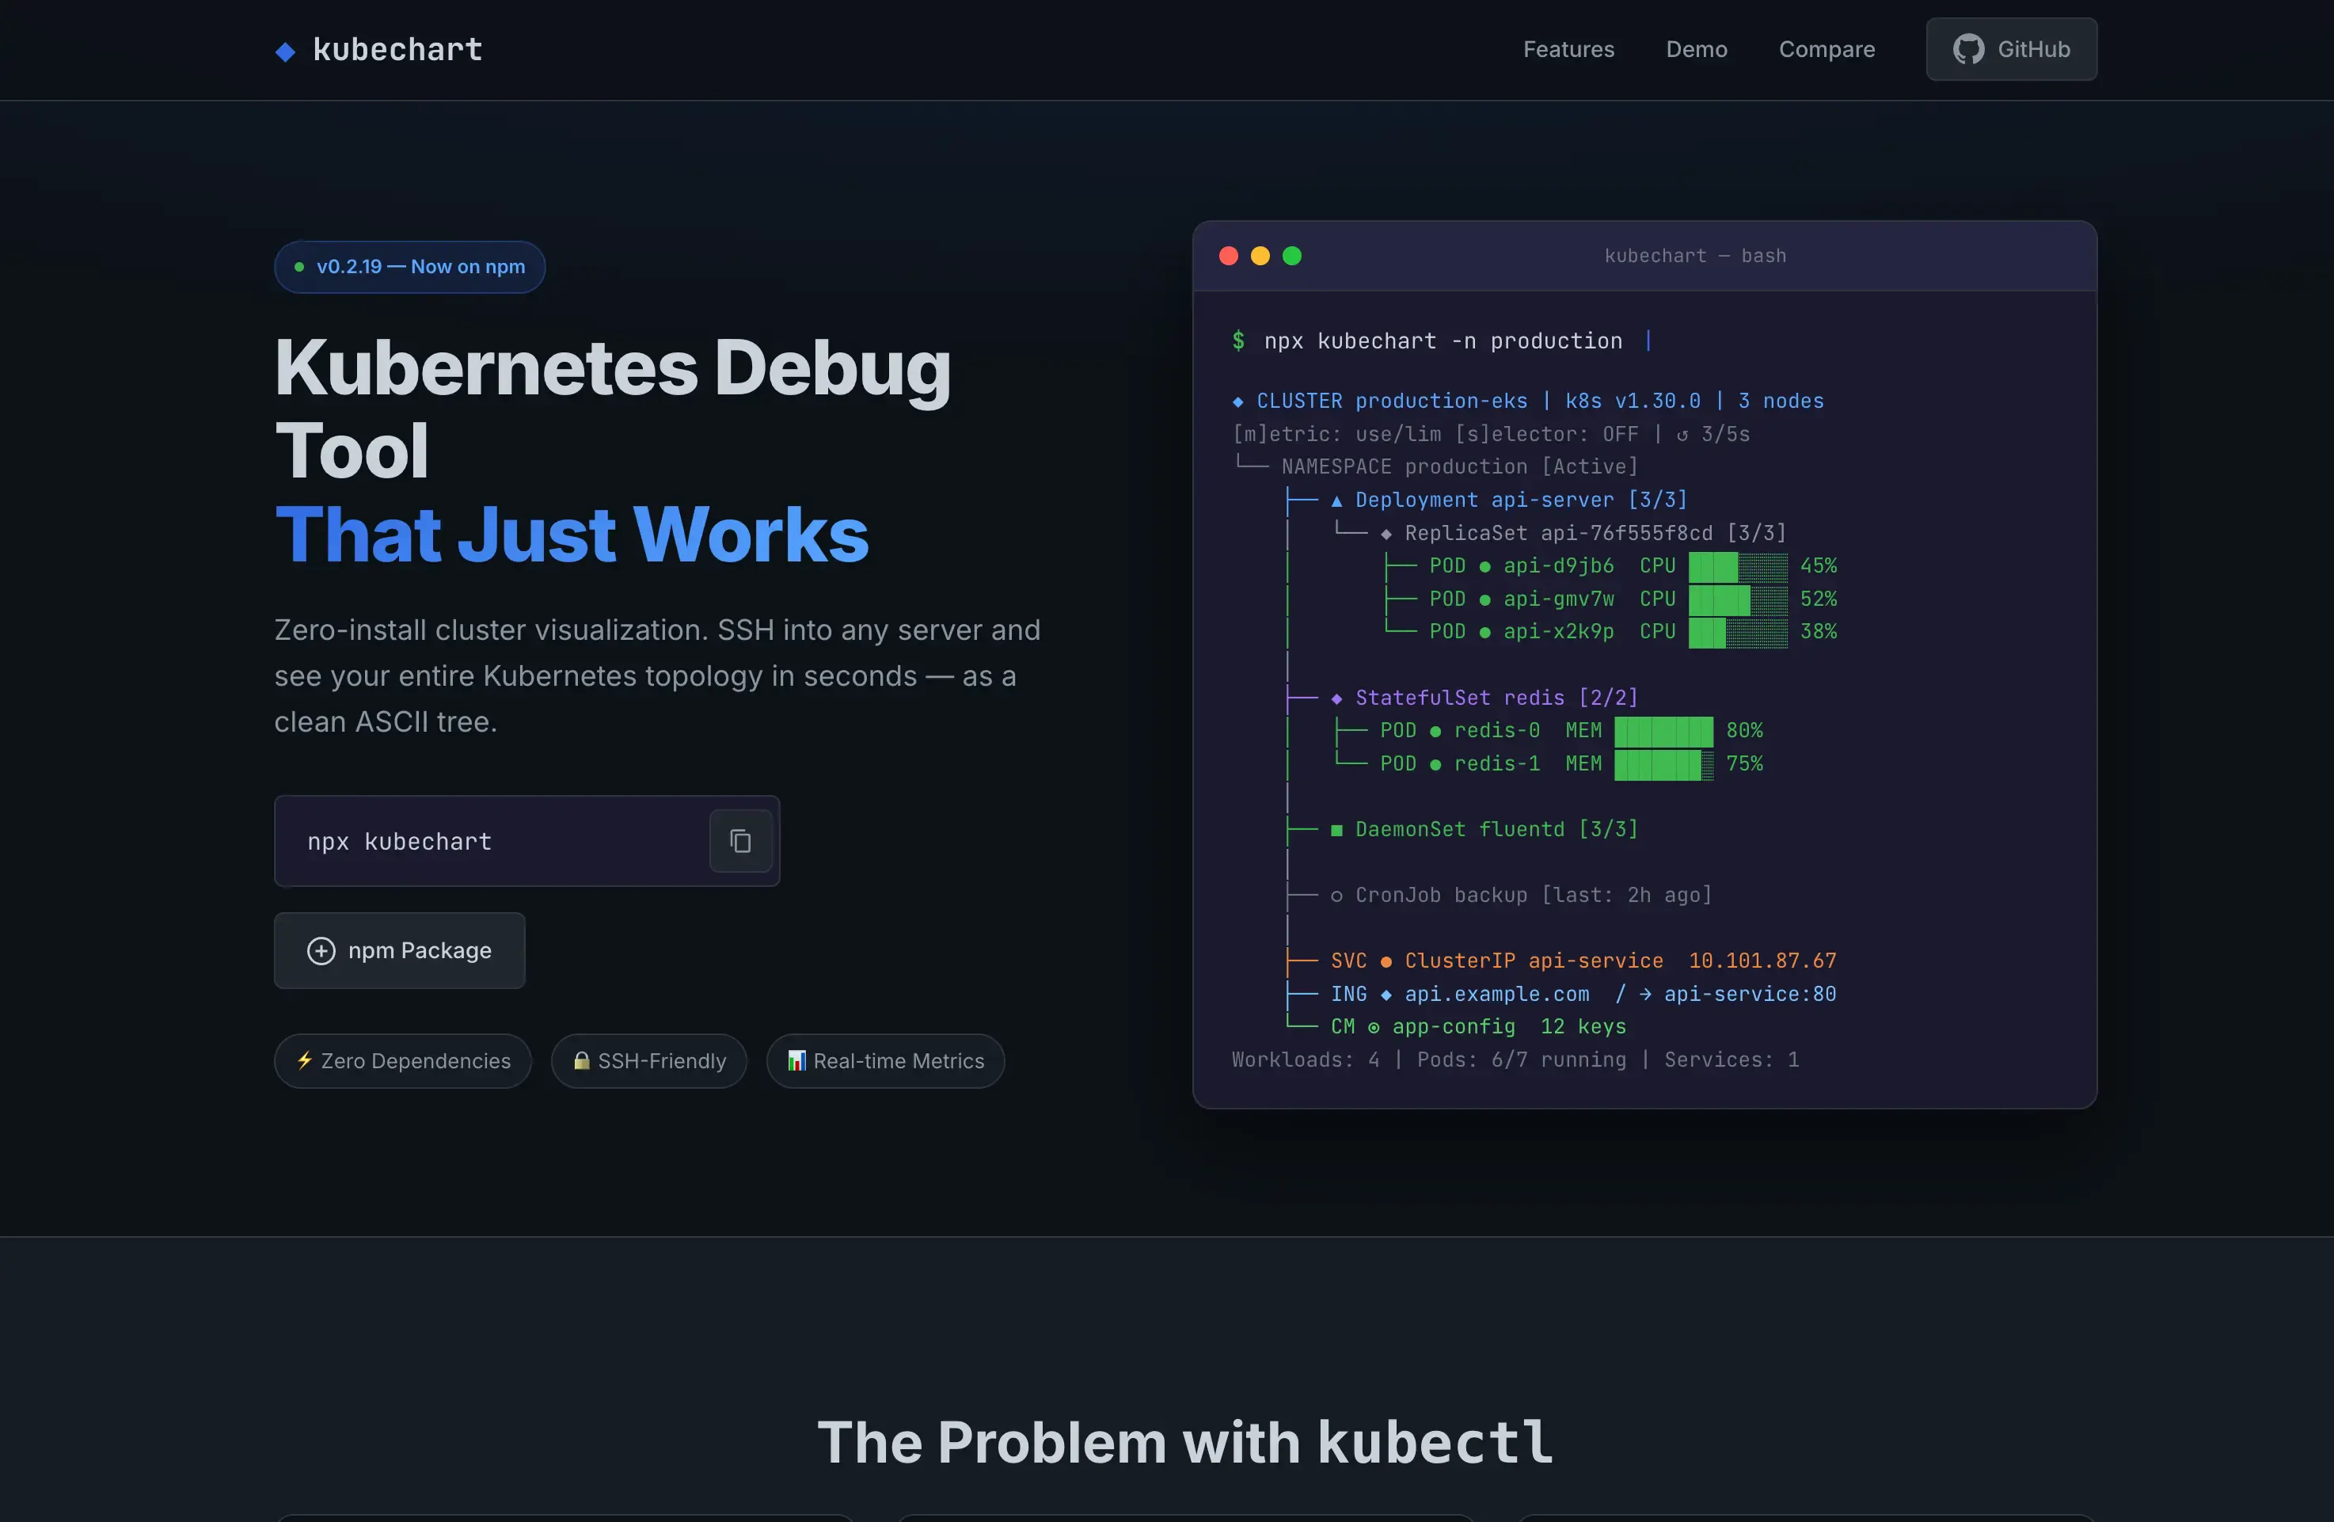The width and height of the screenshot is (2334, 1522).
Task: Select the redis-1 pod row
Action: (x=1548, y=764)
